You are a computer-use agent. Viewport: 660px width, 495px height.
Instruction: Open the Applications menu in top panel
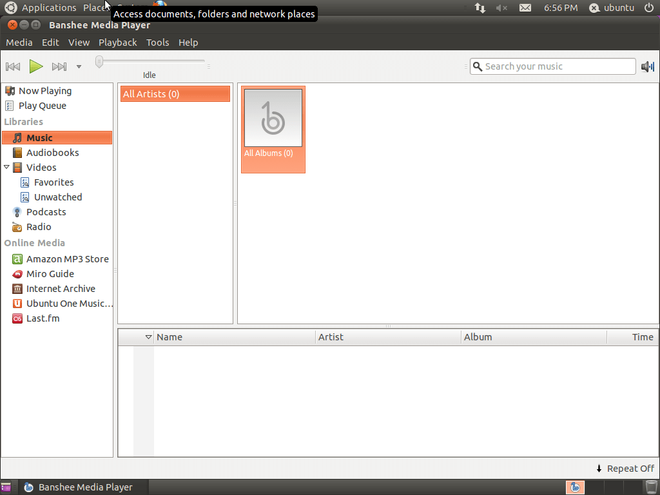point(49,8)
